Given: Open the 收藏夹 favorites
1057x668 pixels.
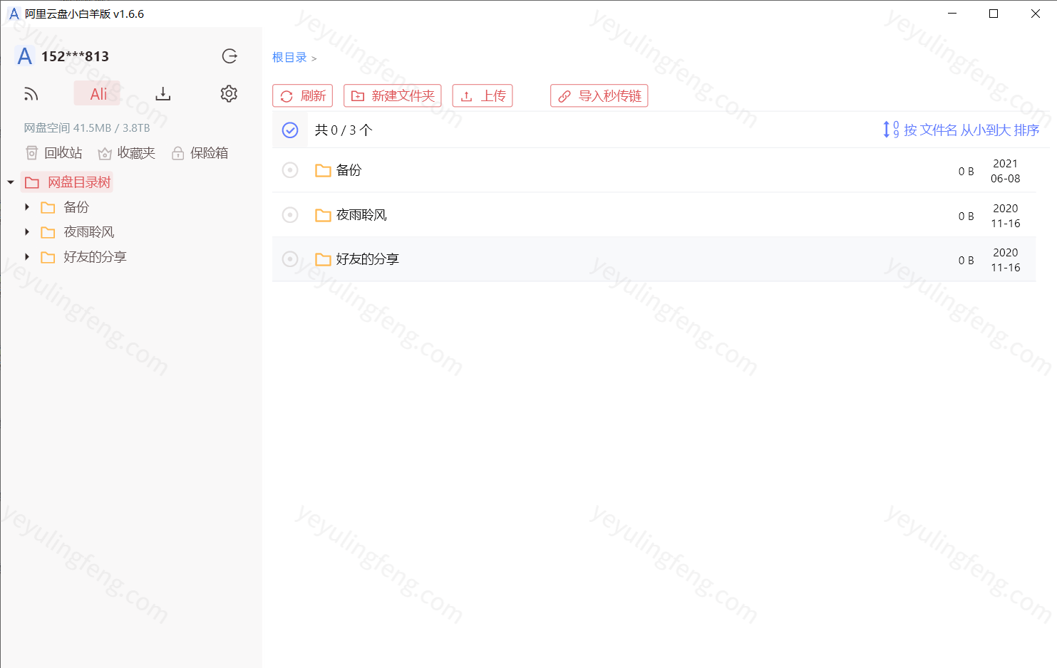Looking at the screenshot, I should click(127, 153).
